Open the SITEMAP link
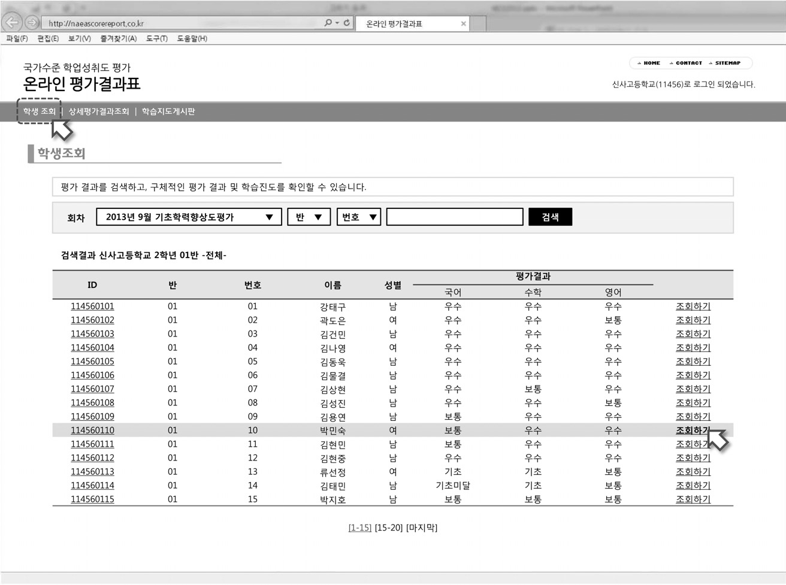The image size is (786, 585). (725, 63)
